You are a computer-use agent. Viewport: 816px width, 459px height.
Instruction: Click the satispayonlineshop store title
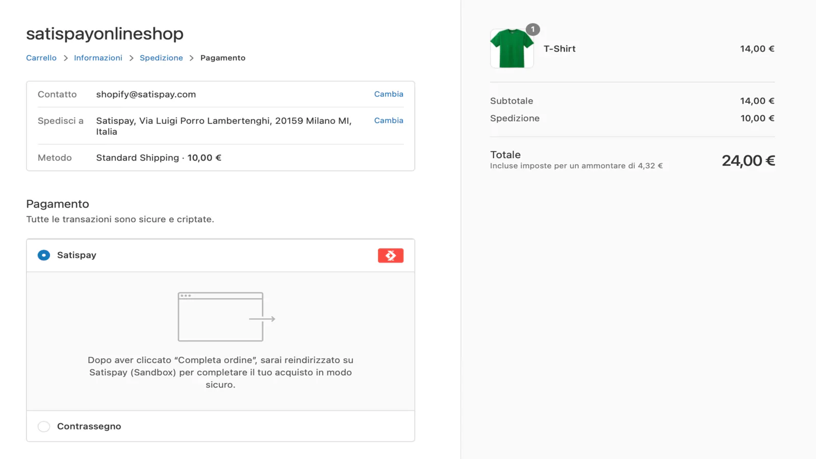tap(105, 34)
